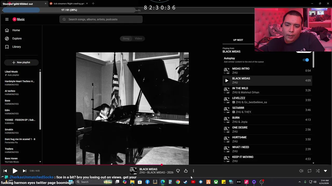
Task: Like the current song BLACK MIDAS
Action: (186, 171)
